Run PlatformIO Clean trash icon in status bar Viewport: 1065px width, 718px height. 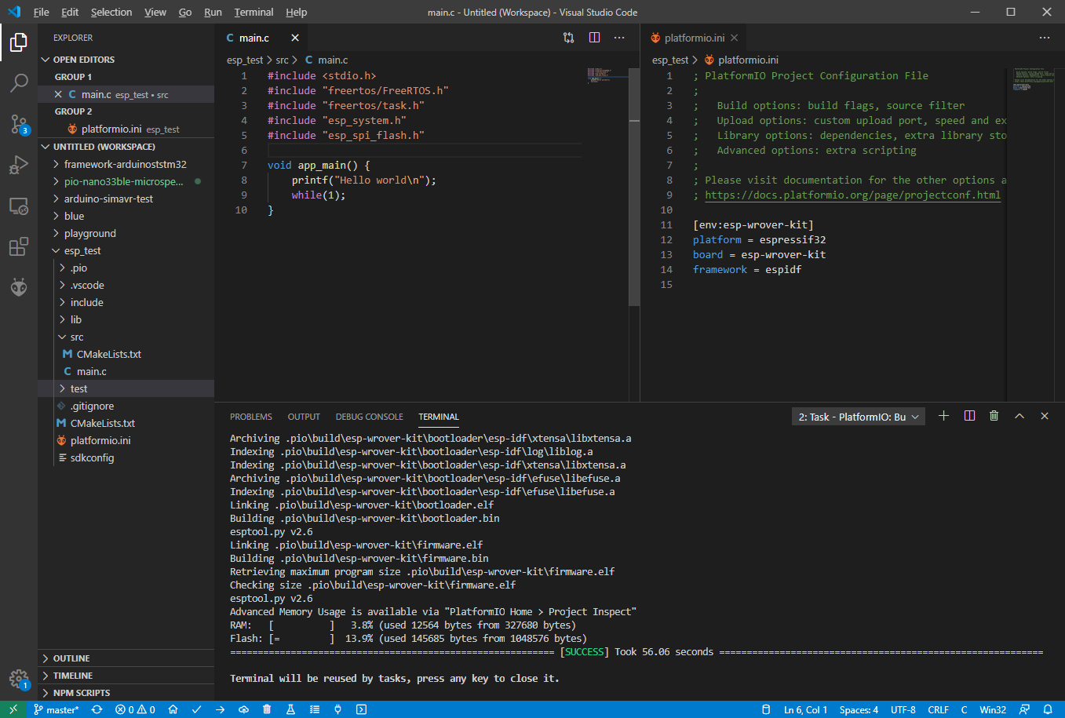(267, 709)
